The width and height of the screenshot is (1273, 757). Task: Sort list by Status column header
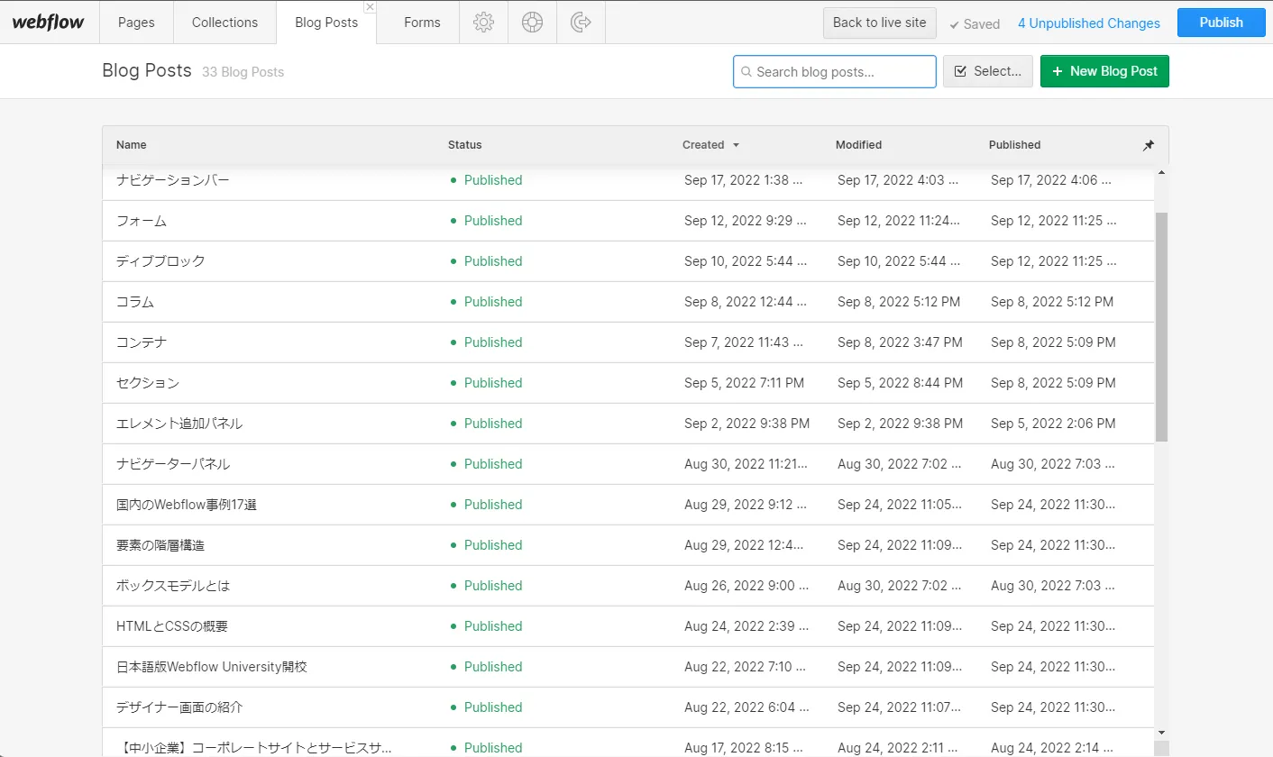[x=464, y=145]
